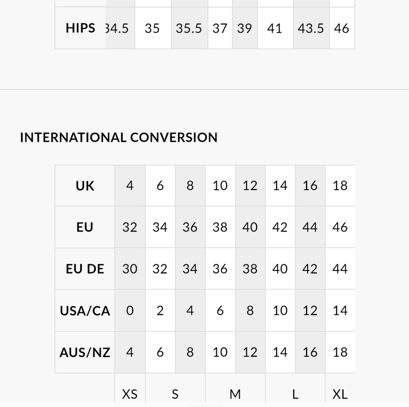Tap the XS size label
The image size is (409, 407).
[x=130, y=394]
